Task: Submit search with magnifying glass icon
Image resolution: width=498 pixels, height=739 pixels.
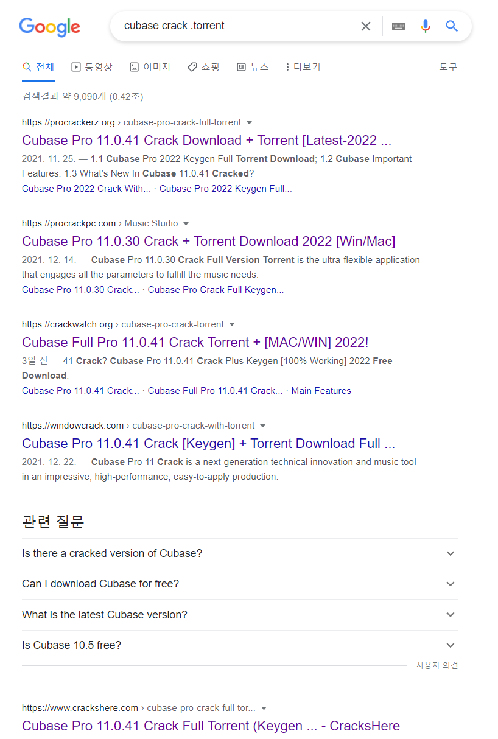Action: click(x=452, y=26)
